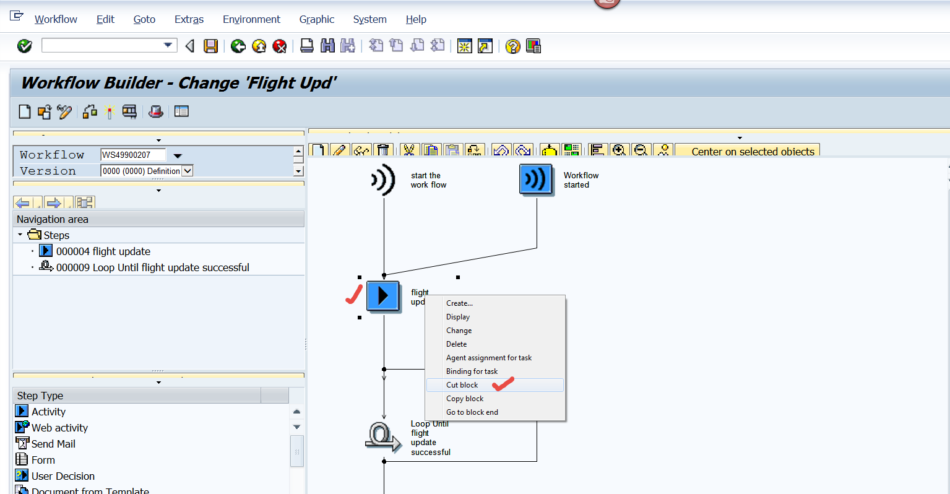Collapse the Steps folder in navigation tree

click(20, 235)
